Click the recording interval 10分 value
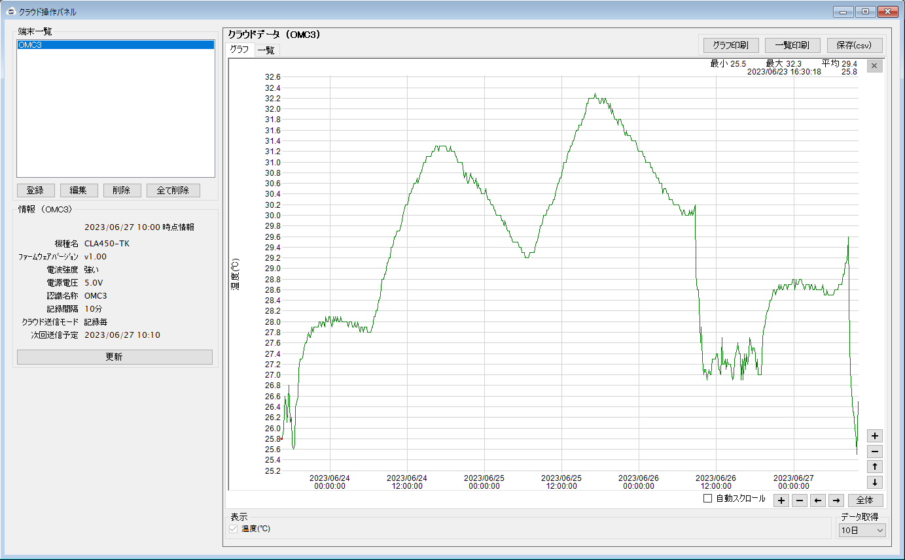This screenshot has width=905, height=560. coord(93,308)
